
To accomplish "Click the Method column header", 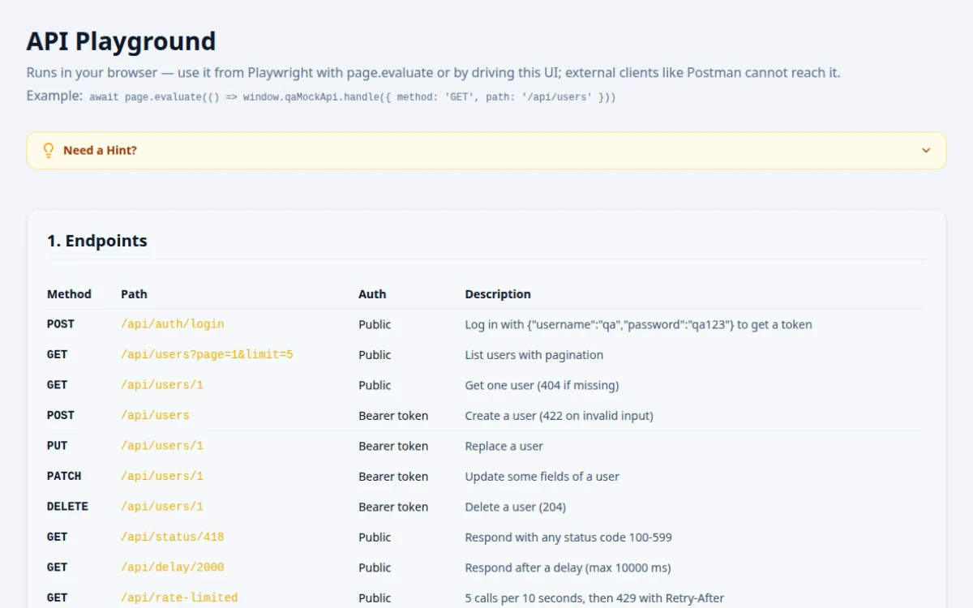I will [69, 294].
